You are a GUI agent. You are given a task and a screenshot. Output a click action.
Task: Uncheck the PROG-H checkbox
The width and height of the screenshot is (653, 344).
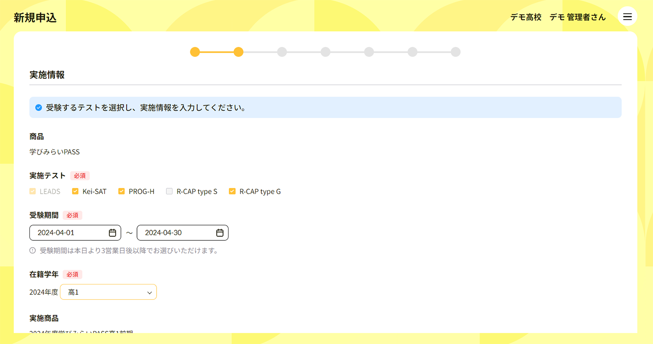coord(122,191)
